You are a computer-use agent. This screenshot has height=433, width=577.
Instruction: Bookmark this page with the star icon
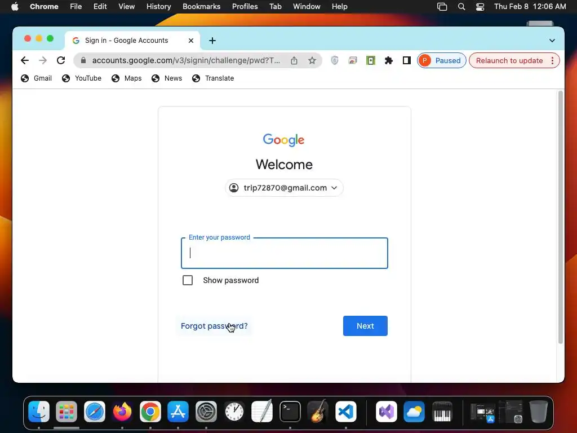click(312, 60)
